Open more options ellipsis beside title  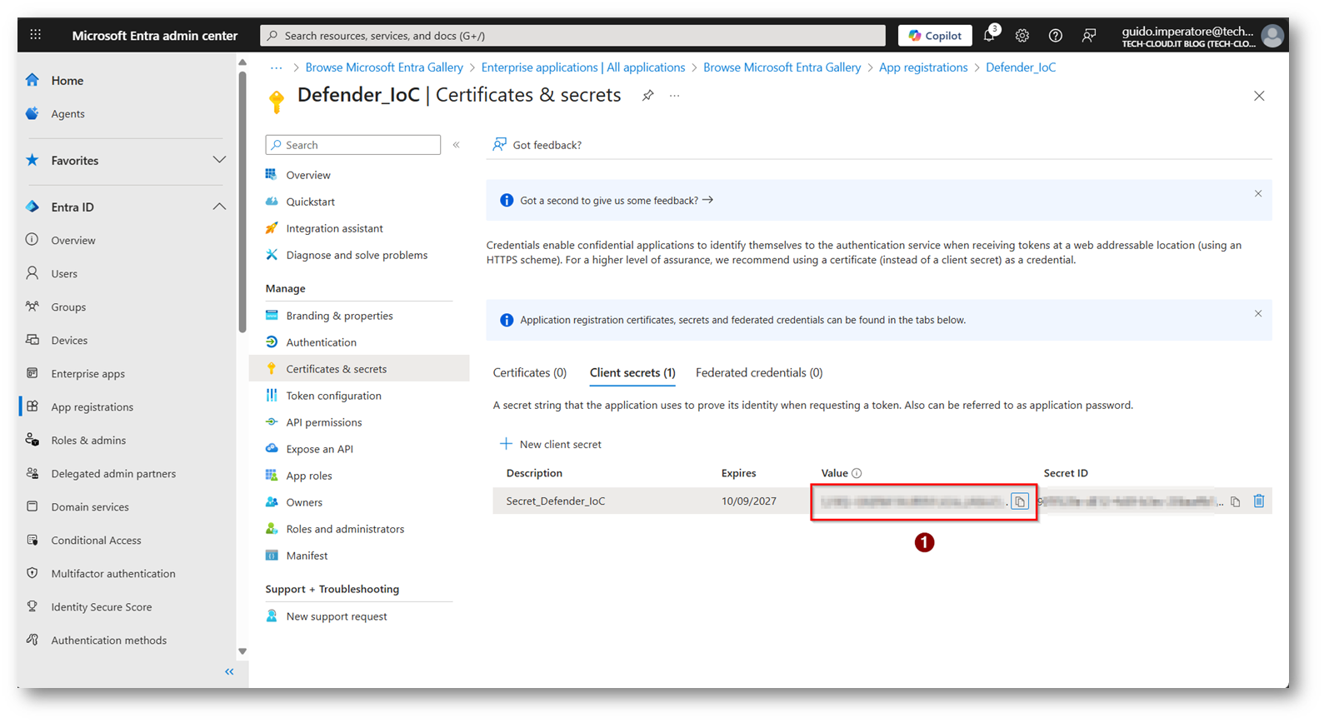click(x=674, y=96)
